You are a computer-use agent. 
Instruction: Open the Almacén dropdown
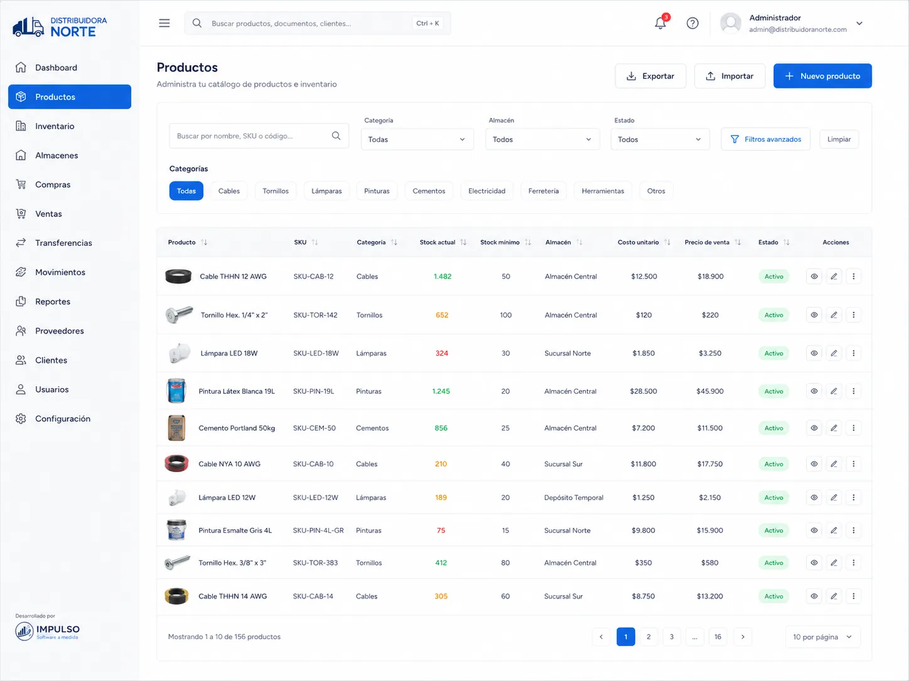(x=542, y=139)
